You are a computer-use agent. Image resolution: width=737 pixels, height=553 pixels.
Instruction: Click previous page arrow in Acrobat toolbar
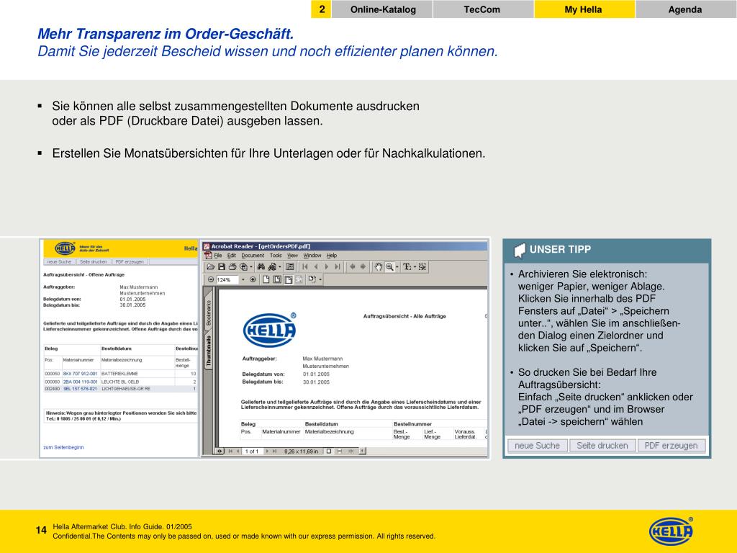point(316,266)
